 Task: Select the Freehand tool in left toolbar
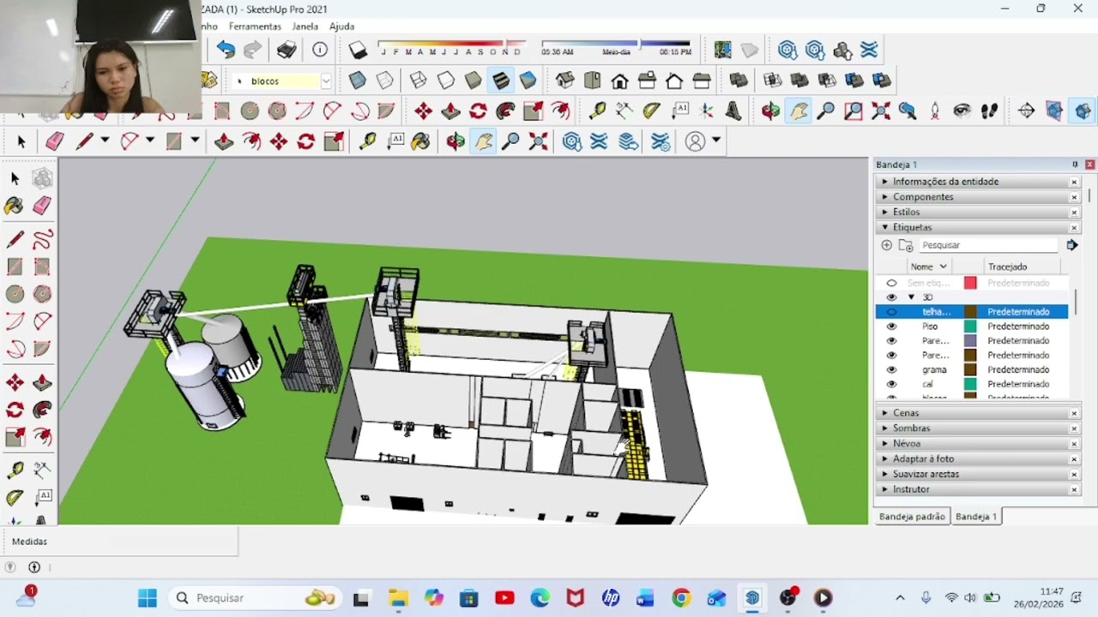click(42, 240)
